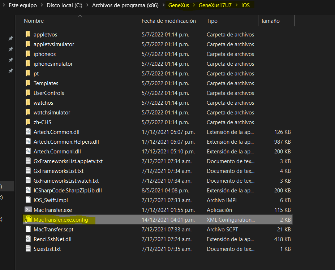Select the GxFrameworksList.watch.txt file name
Image resolution: width=335 pixels, height=270 pixels.
click(66, 180)
